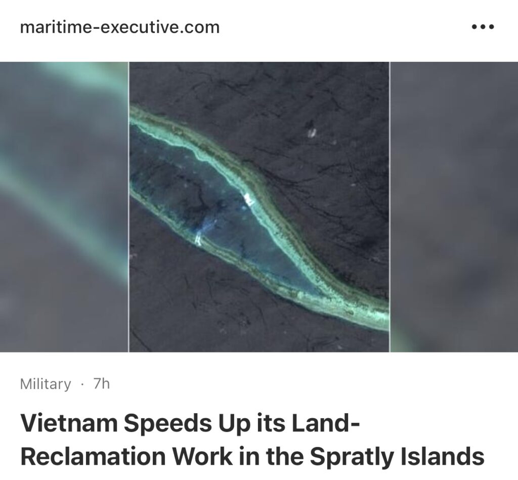Open the maritime-executive.com source link
This screenshot has height=480, width=518.
coord(119,27)
